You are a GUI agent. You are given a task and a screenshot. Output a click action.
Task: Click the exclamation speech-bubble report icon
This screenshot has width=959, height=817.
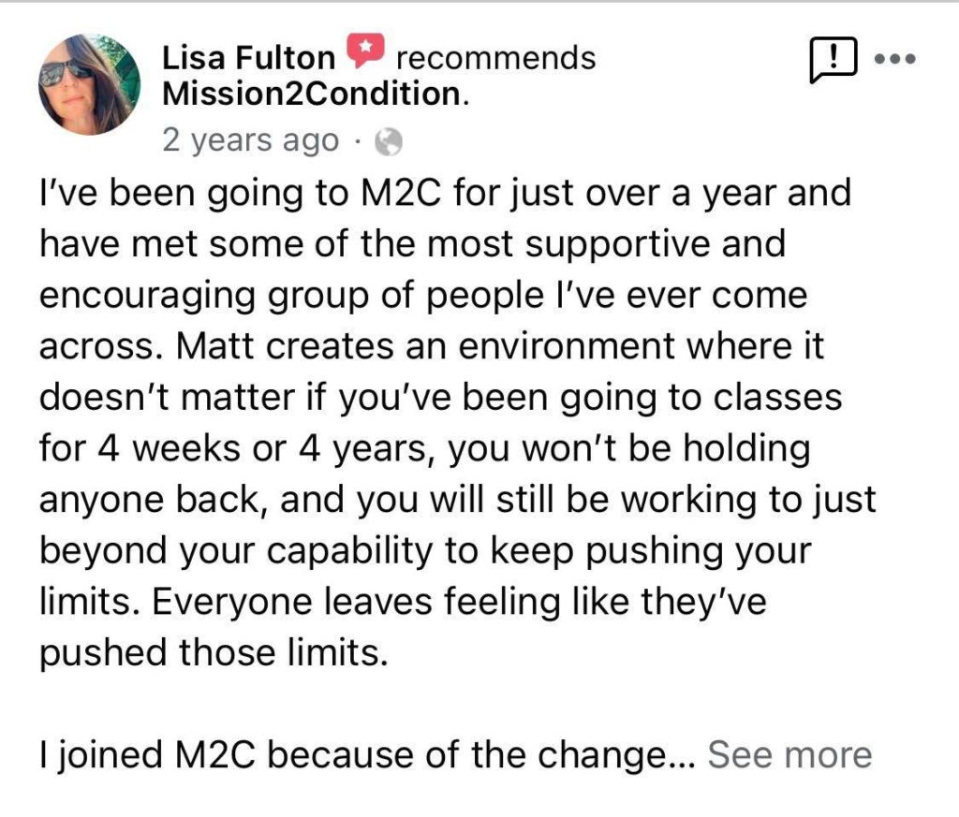tap(833, 59)
